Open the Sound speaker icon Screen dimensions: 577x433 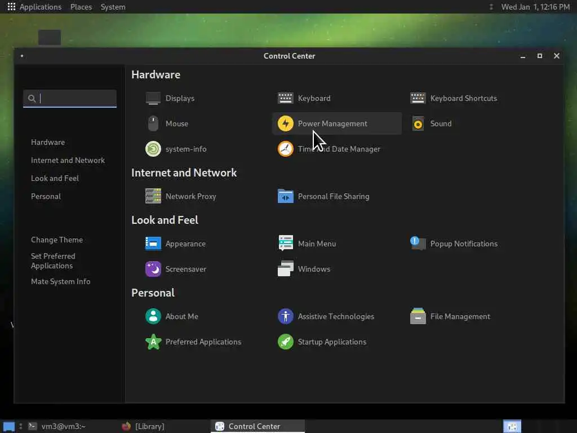[x=418, y=123]
